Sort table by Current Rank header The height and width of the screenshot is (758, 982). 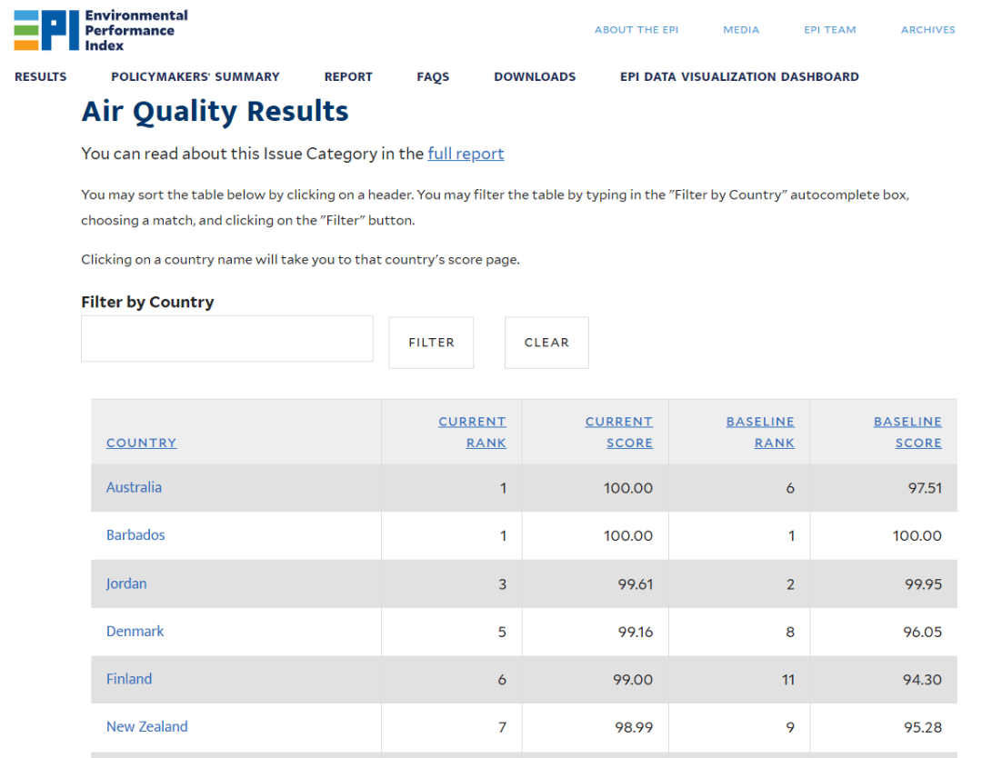pyautogui.click(x=473, y=432)
